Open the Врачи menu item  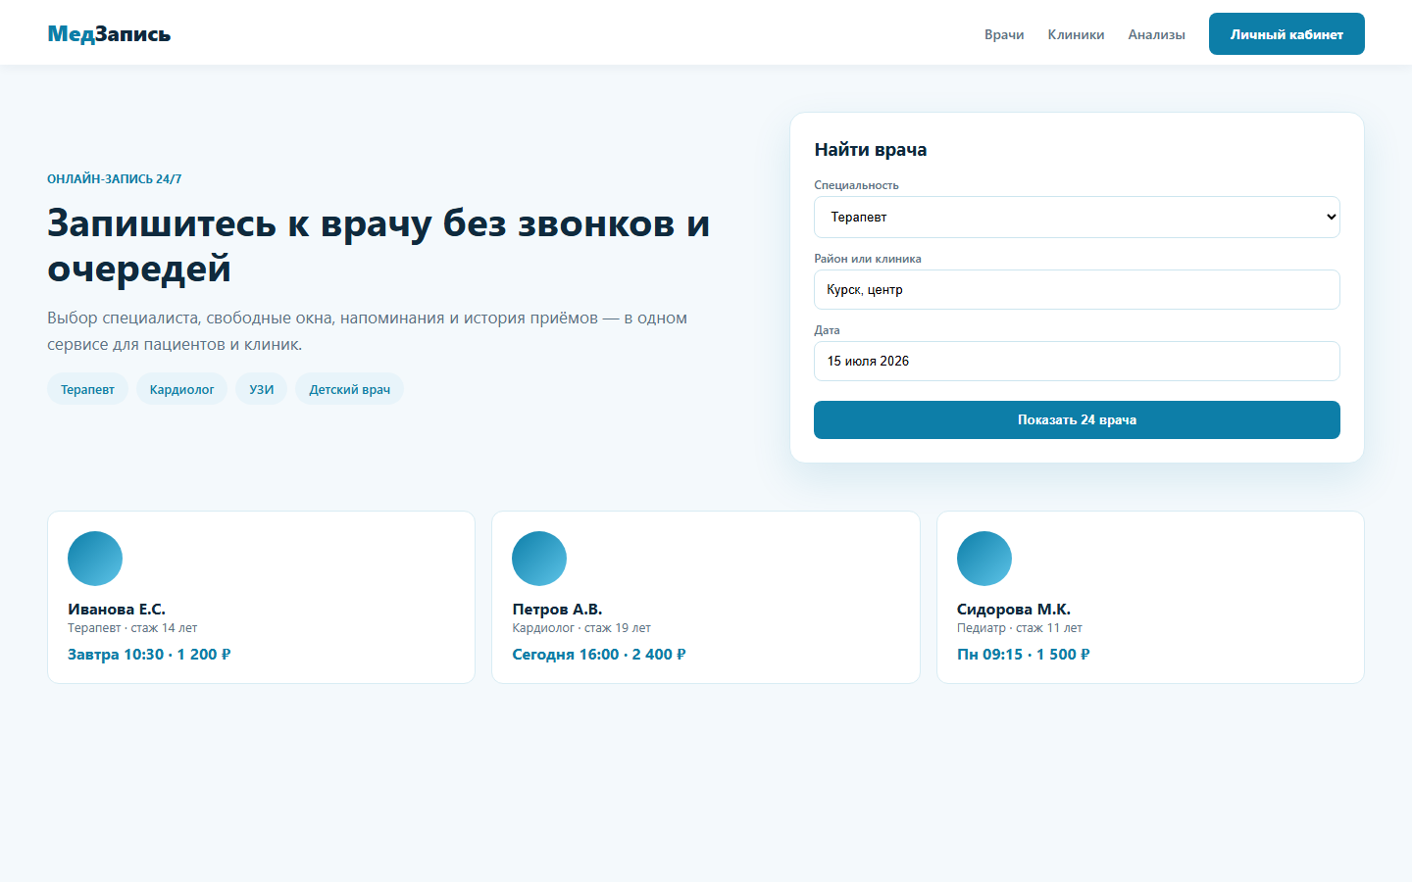(1004, 34)
